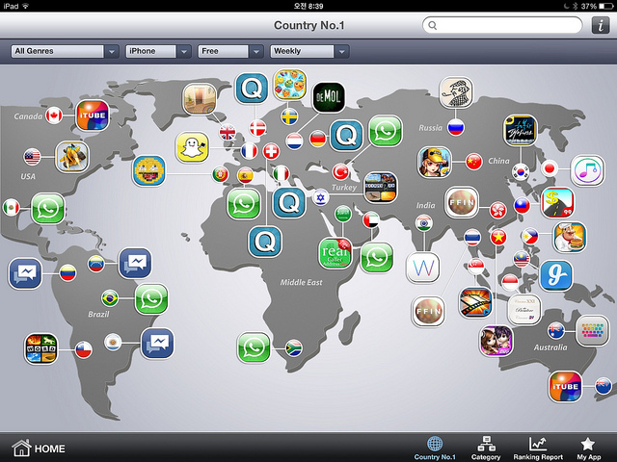The height and width of the screenshot is (462, 617).
Task: Tap the Turkey flag
Action: [x=340, y=171]
